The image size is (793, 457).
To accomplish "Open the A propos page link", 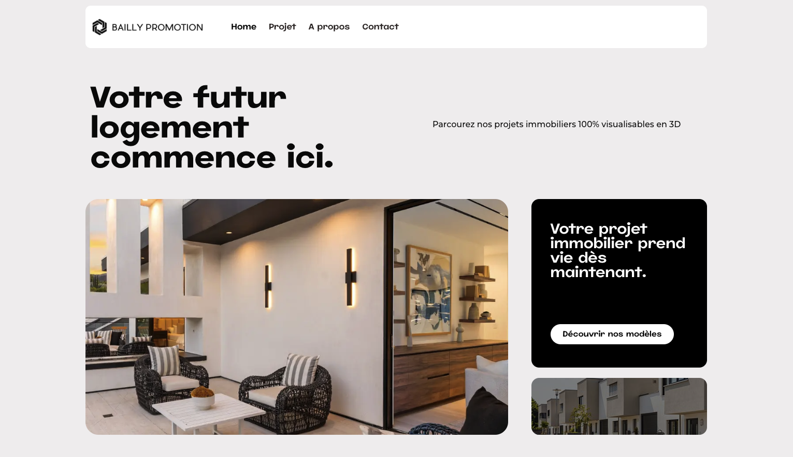I will (329, 27).
